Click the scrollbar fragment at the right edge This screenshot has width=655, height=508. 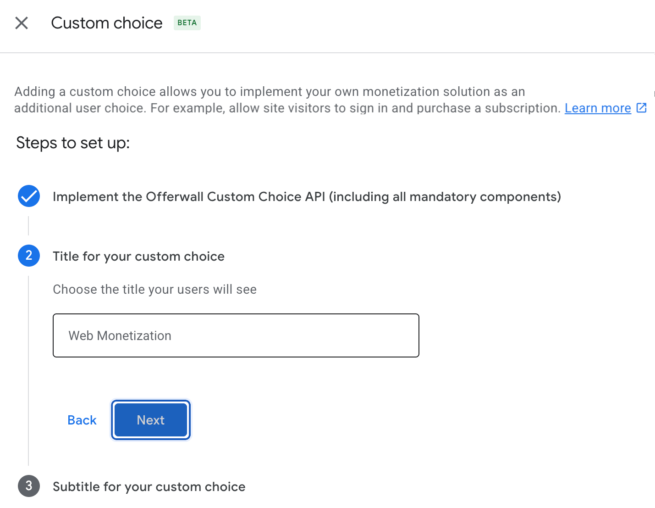653,93
